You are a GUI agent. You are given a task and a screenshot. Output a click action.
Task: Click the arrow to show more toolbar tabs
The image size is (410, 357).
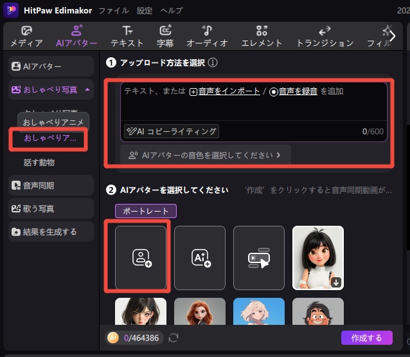392,36
